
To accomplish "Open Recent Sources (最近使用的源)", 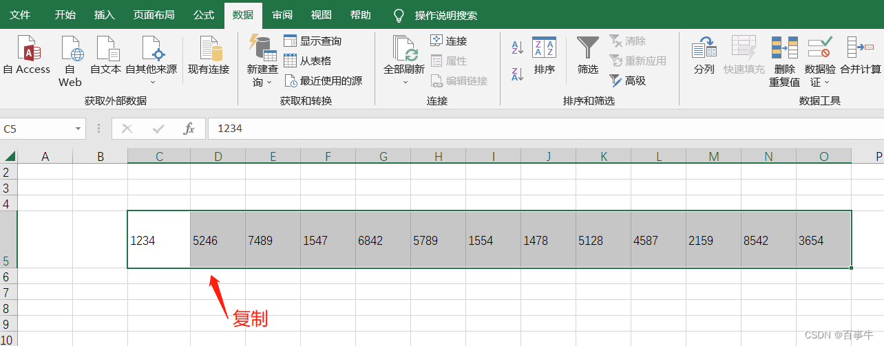I will (x=323, y=80).
